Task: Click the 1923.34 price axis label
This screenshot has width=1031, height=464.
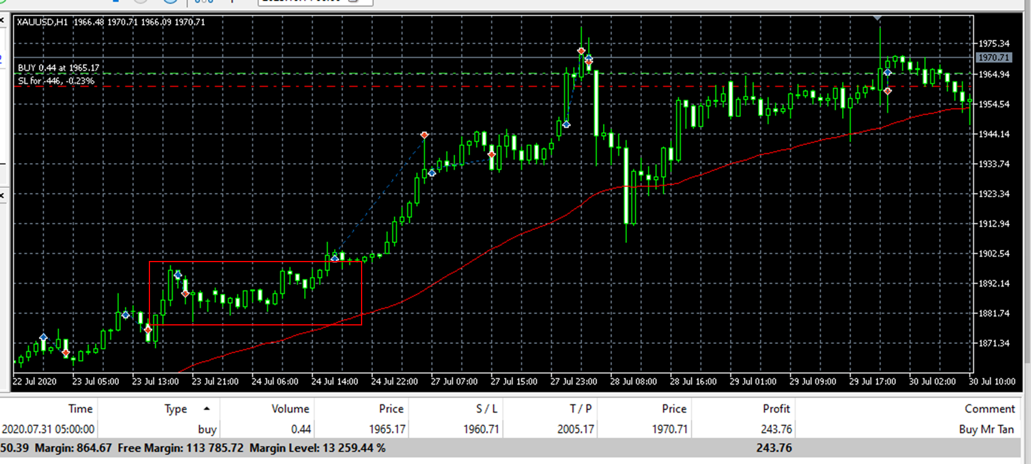Action: [994, 194]
